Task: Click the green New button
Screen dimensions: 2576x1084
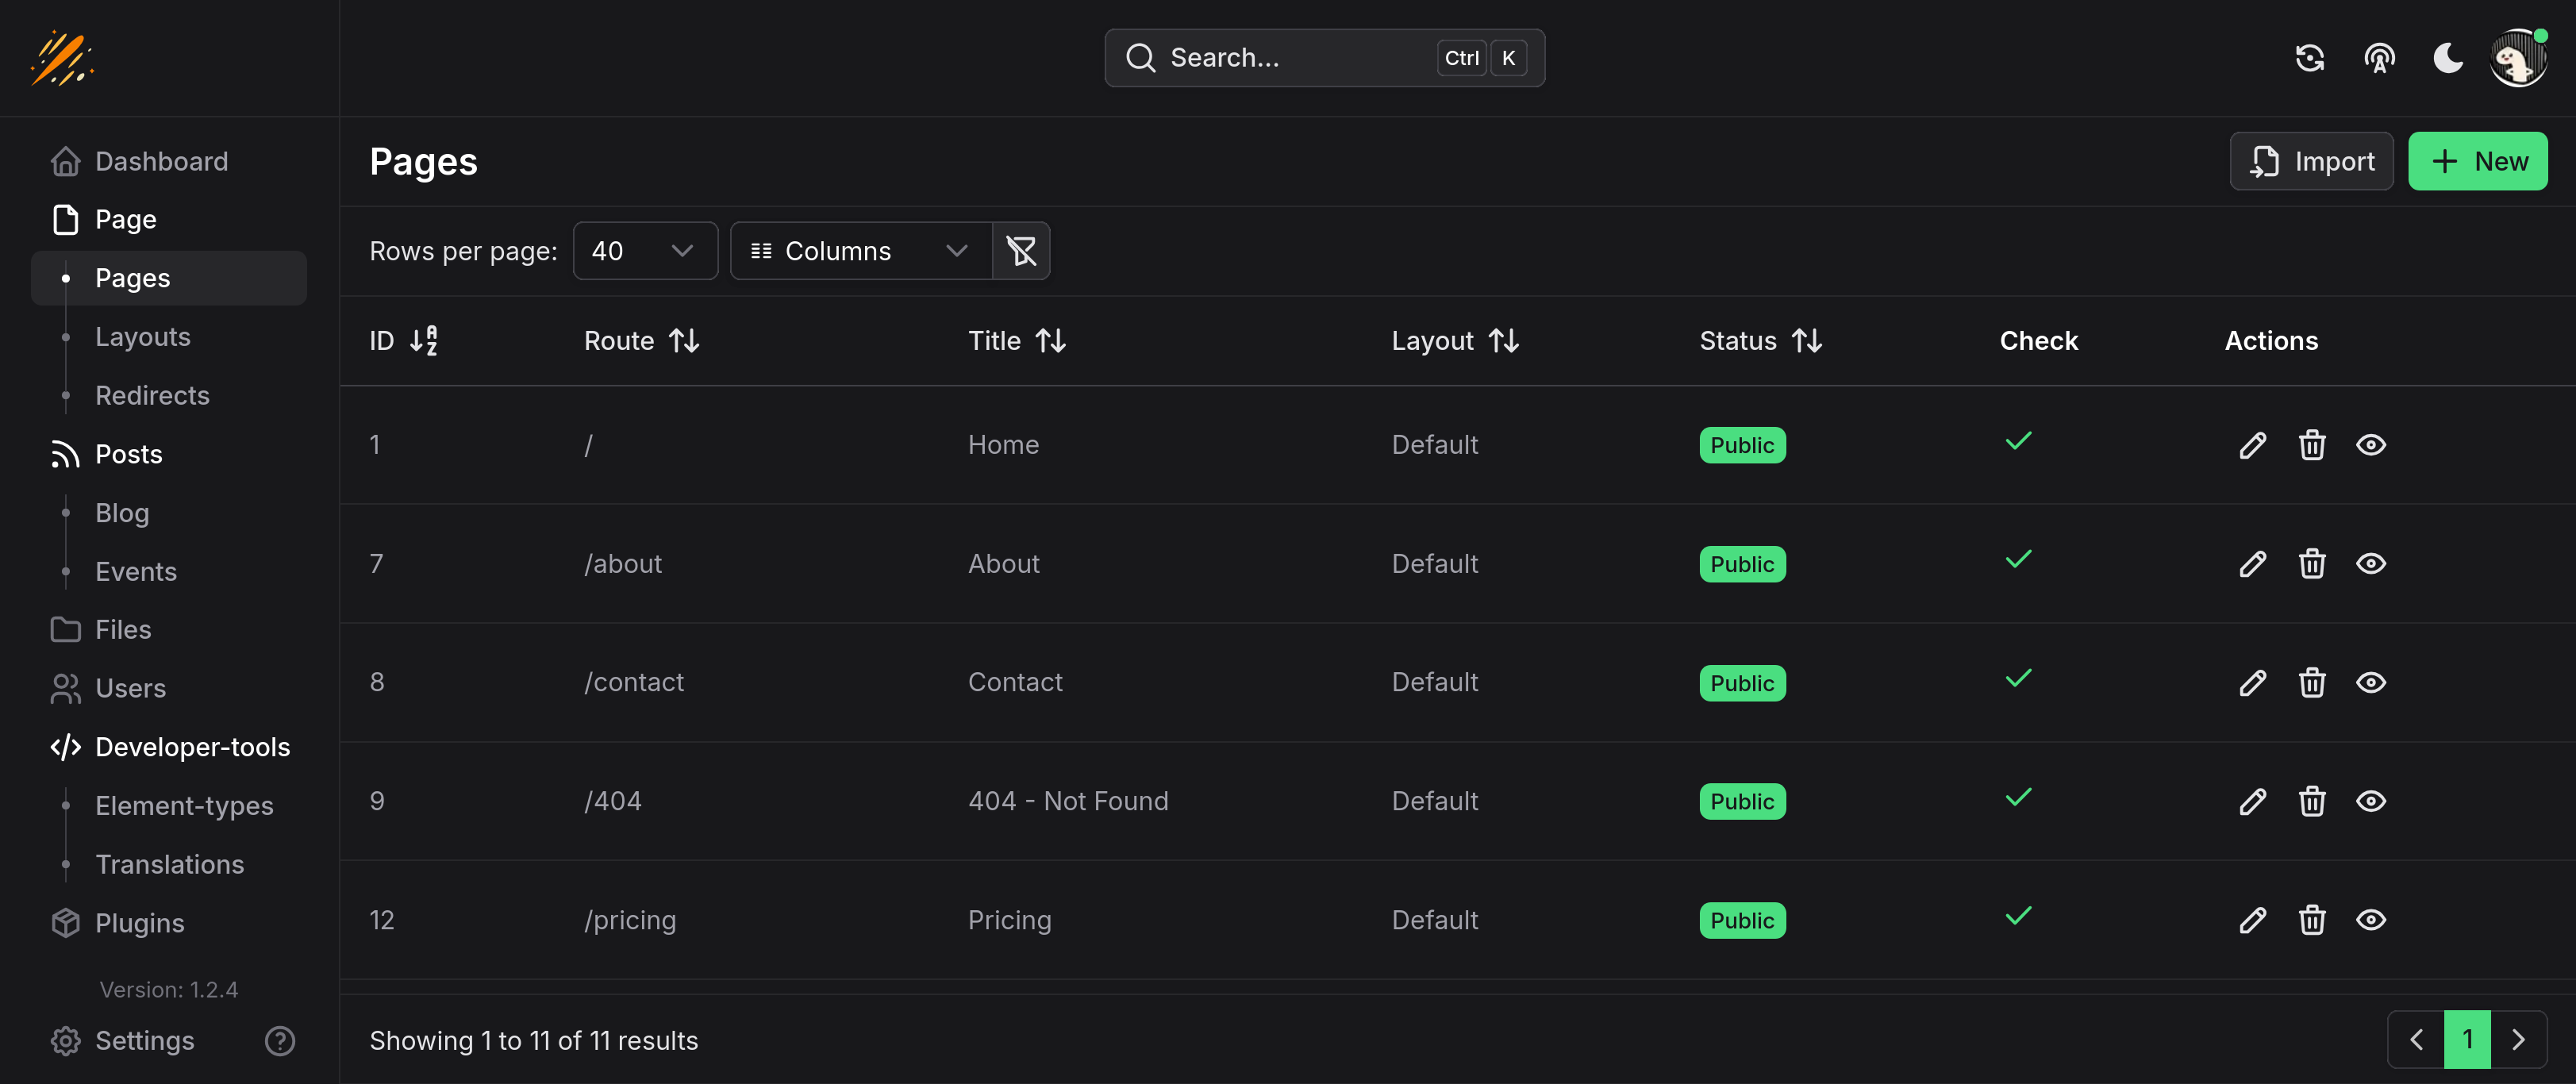Action: click(2477, 161)
